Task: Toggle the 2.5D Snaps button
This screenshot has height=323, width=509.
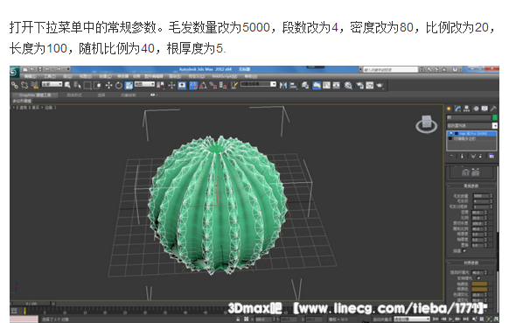Action: click(193, 85)
